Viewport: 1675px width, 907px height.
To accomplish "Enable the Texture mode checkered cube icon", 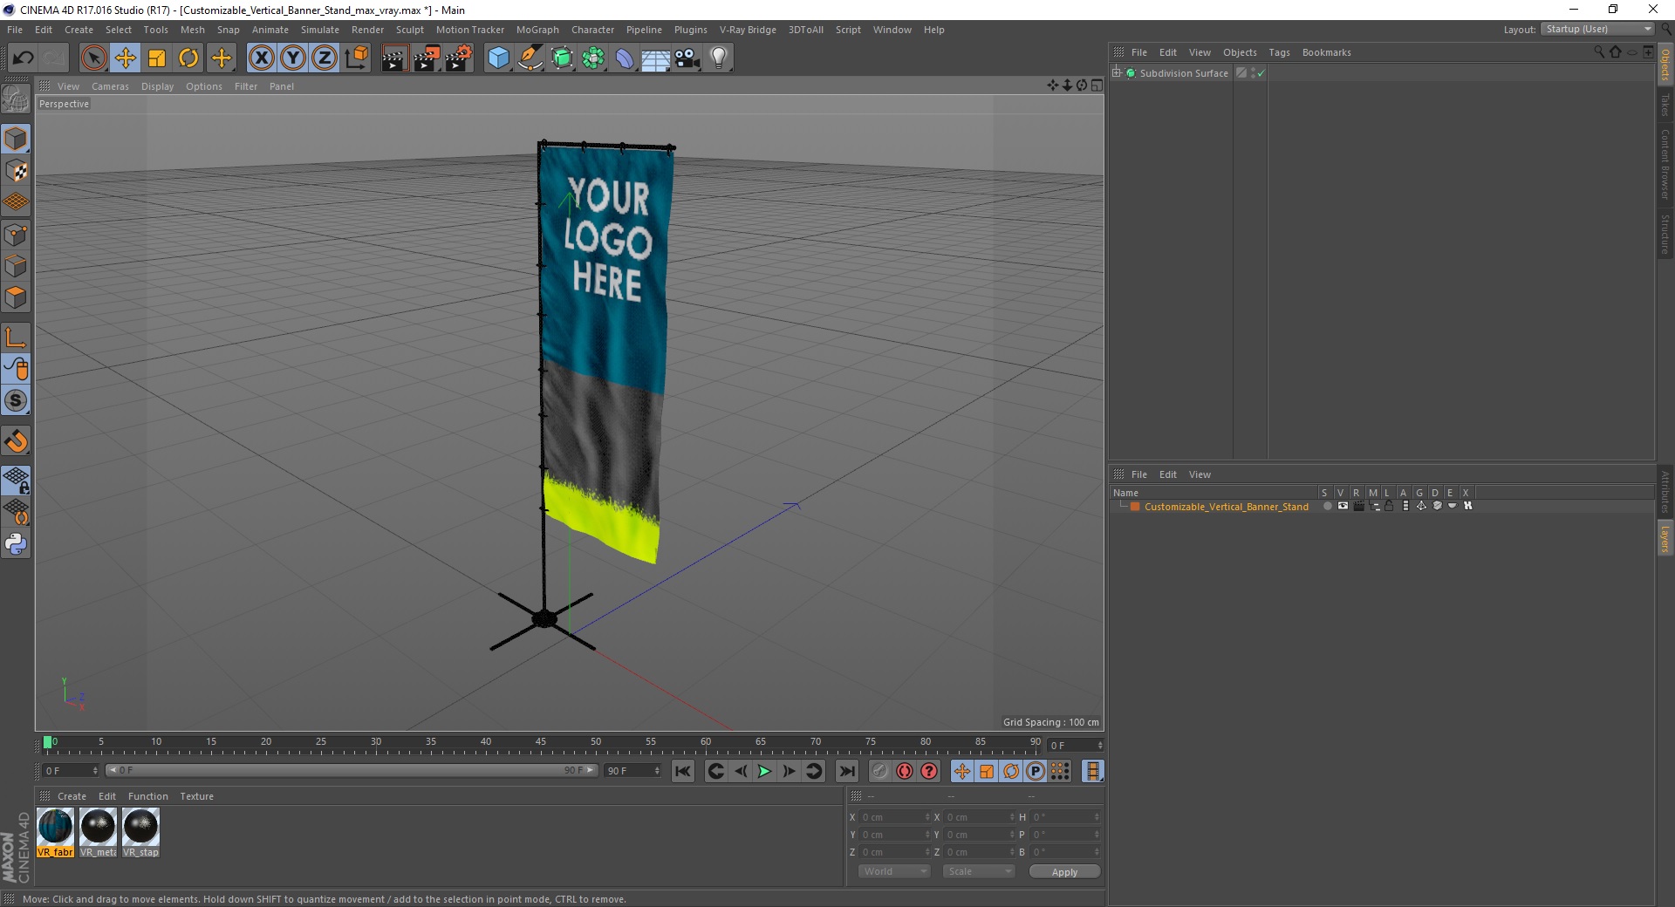I will coord(16,171).
